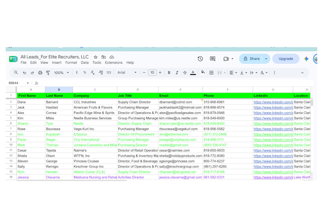Expand the merge cells options arrow
Screen dimensions: 323x218
pos(225,73)
